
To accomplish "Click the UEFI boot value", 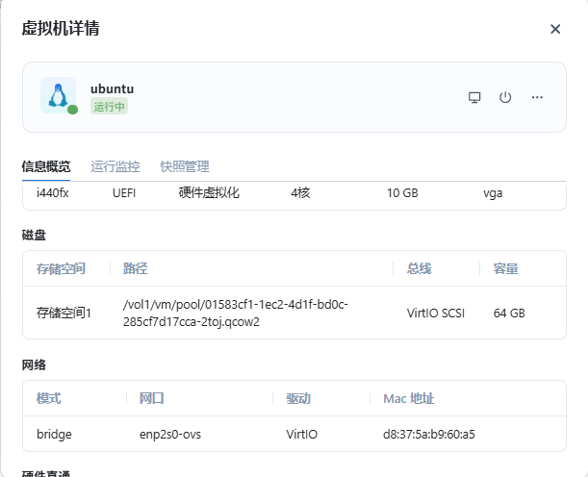I will pos(124,193).
